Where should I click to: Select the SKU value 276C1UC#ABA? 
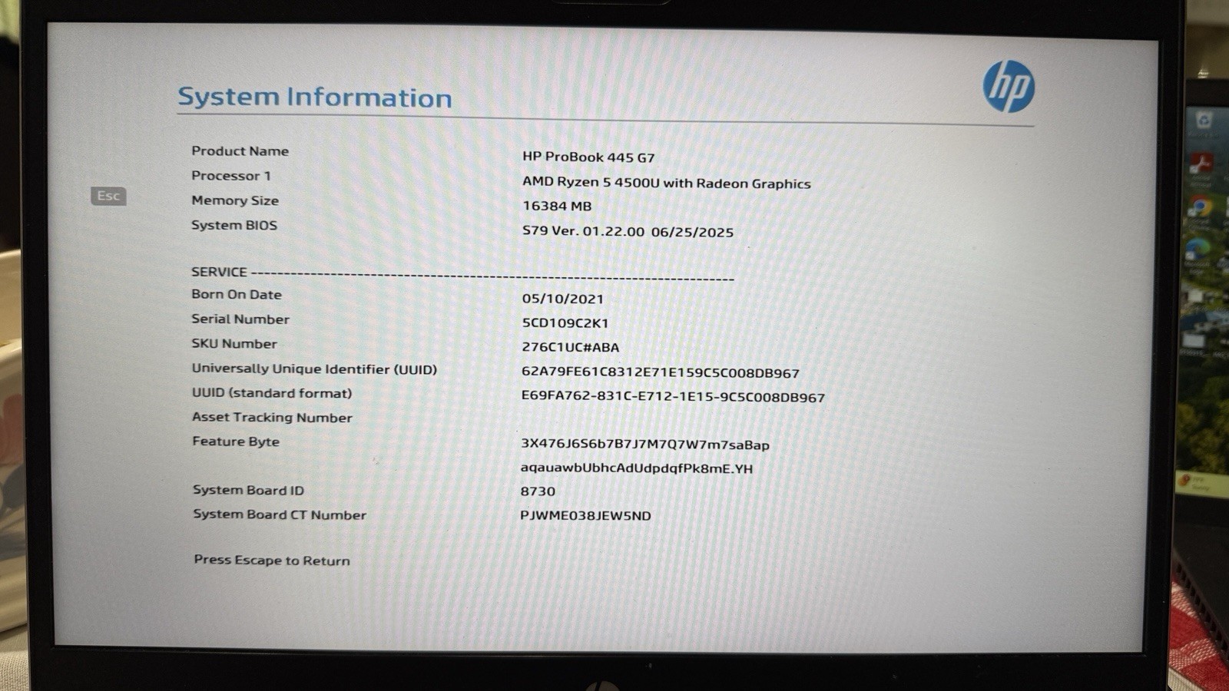point(571,347)
